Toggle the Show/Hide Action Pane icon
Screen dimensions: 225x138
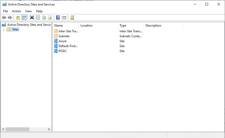[x=64, y=18]
